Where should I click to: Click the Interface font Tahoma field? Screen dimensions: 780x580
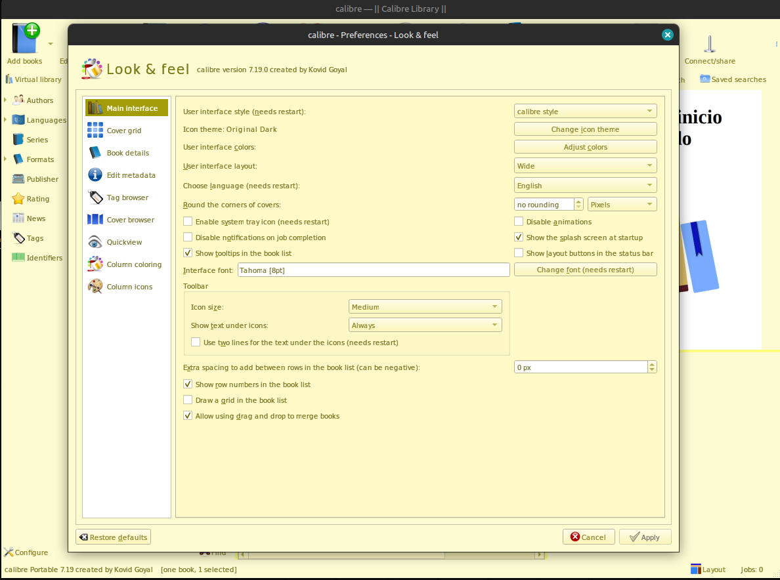(x=374, y=270)
